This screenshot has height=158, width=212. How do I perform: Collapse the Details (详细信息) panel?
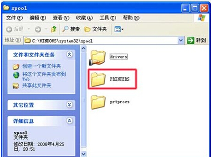tap(69, 121)
